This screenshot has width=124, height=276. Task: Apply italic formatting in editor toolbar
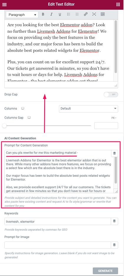[51, 14]
